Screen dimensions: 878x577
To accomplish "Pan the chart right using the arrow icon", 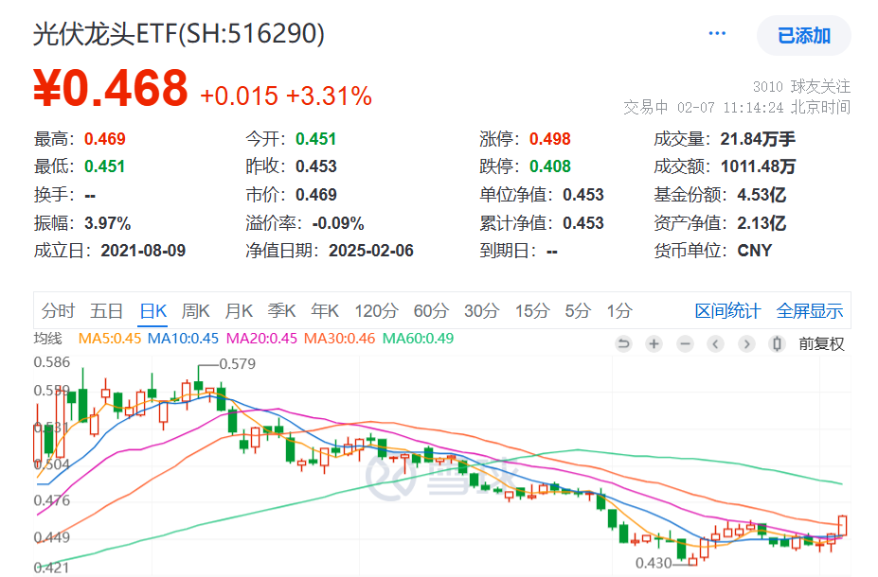I will point(748,344).
